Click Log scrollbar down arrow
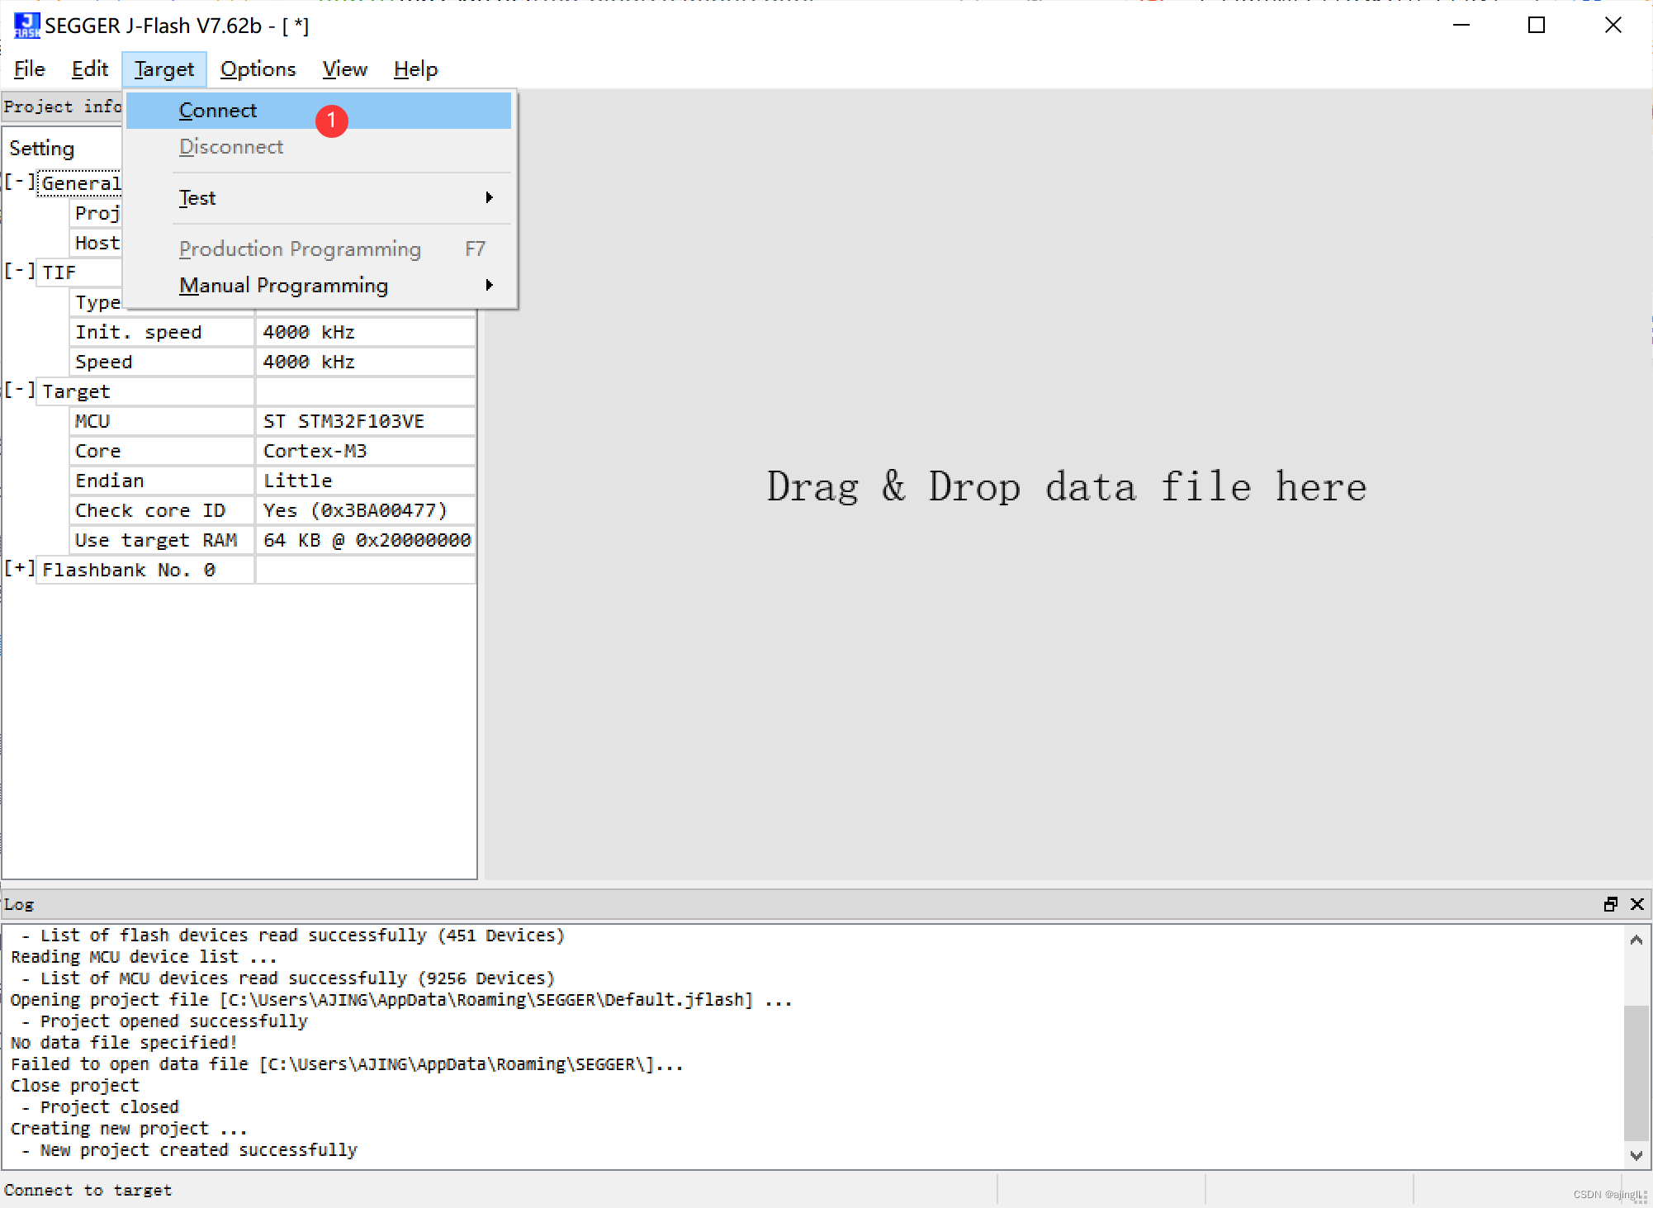Viewport: 1653px width, 1208px height. (1636, 1155)
